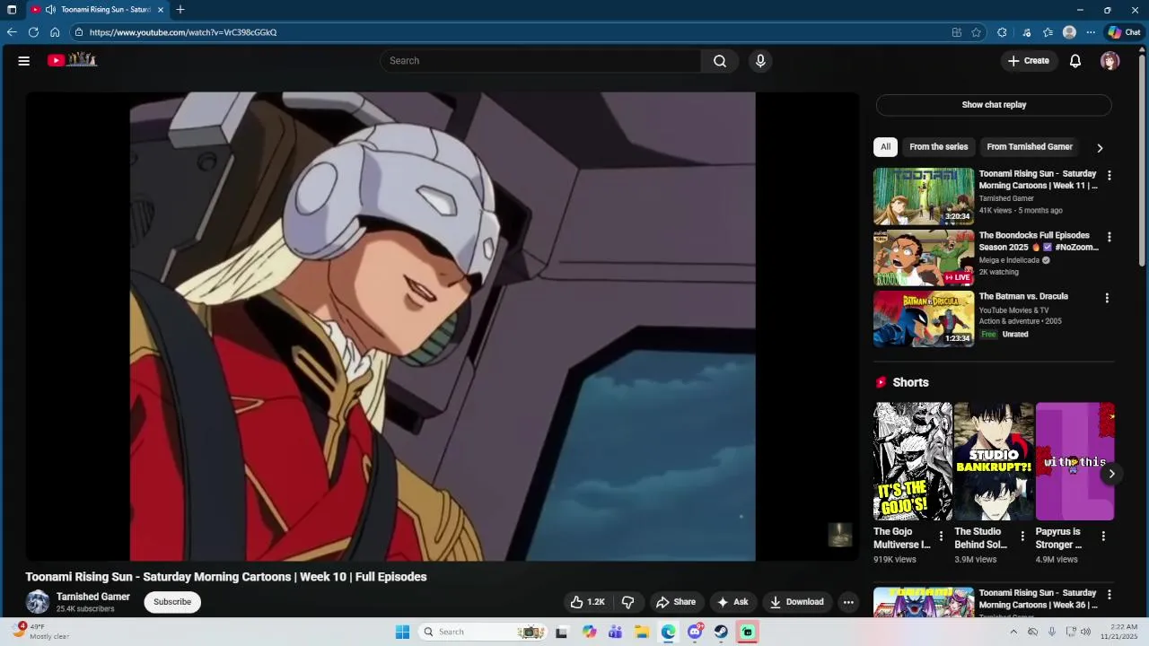This screenshot has width=1149, height=646.
Task: Open the YouTube hamburger guide menu
Action: [x=24, y=61]
